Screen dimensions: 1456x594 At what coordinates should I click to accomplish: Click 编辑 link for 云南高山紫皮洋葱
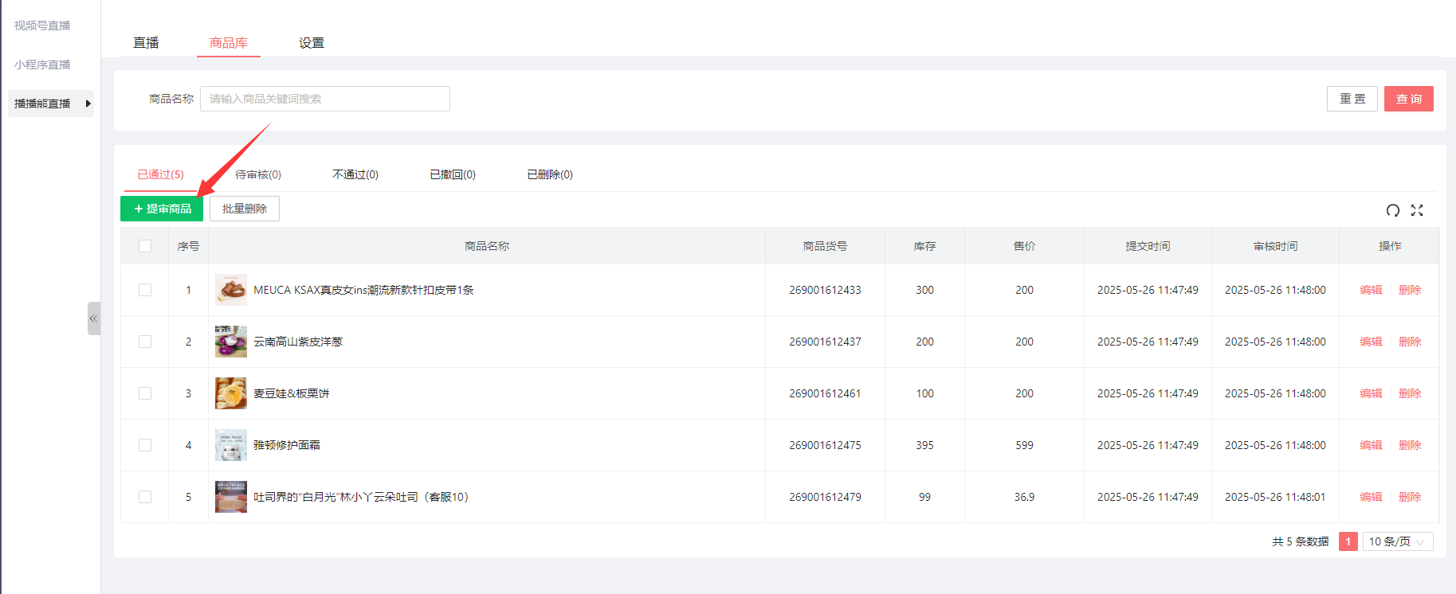tap(1370, 342)
